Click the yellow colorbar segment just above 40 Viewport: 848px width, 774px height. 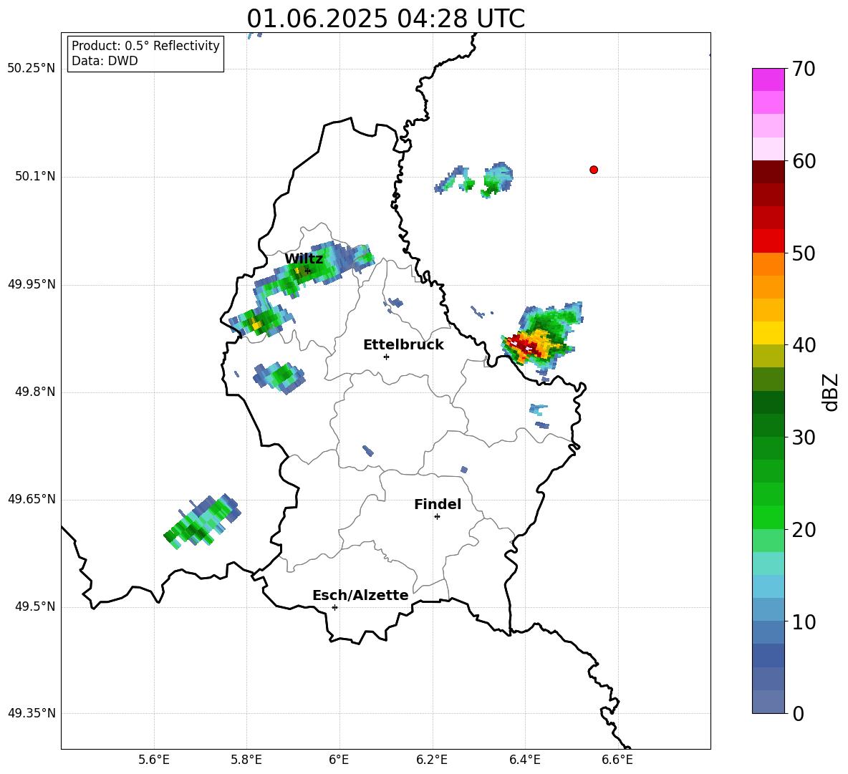(x=768, y=333)
